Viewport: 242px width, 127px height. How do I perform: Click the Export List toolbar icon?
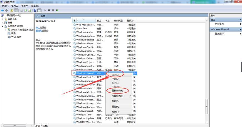pyautogui.click(x=30, y=10)
